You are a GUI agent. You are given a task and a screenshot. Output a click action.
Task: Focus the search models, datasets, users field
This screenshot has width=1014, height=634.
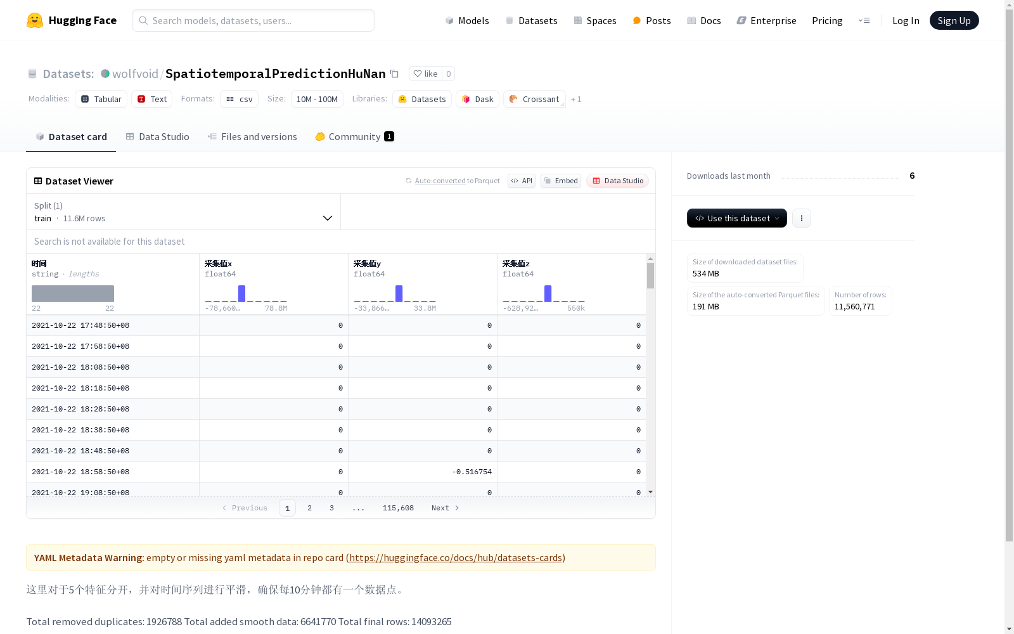[x=253, y=20]
